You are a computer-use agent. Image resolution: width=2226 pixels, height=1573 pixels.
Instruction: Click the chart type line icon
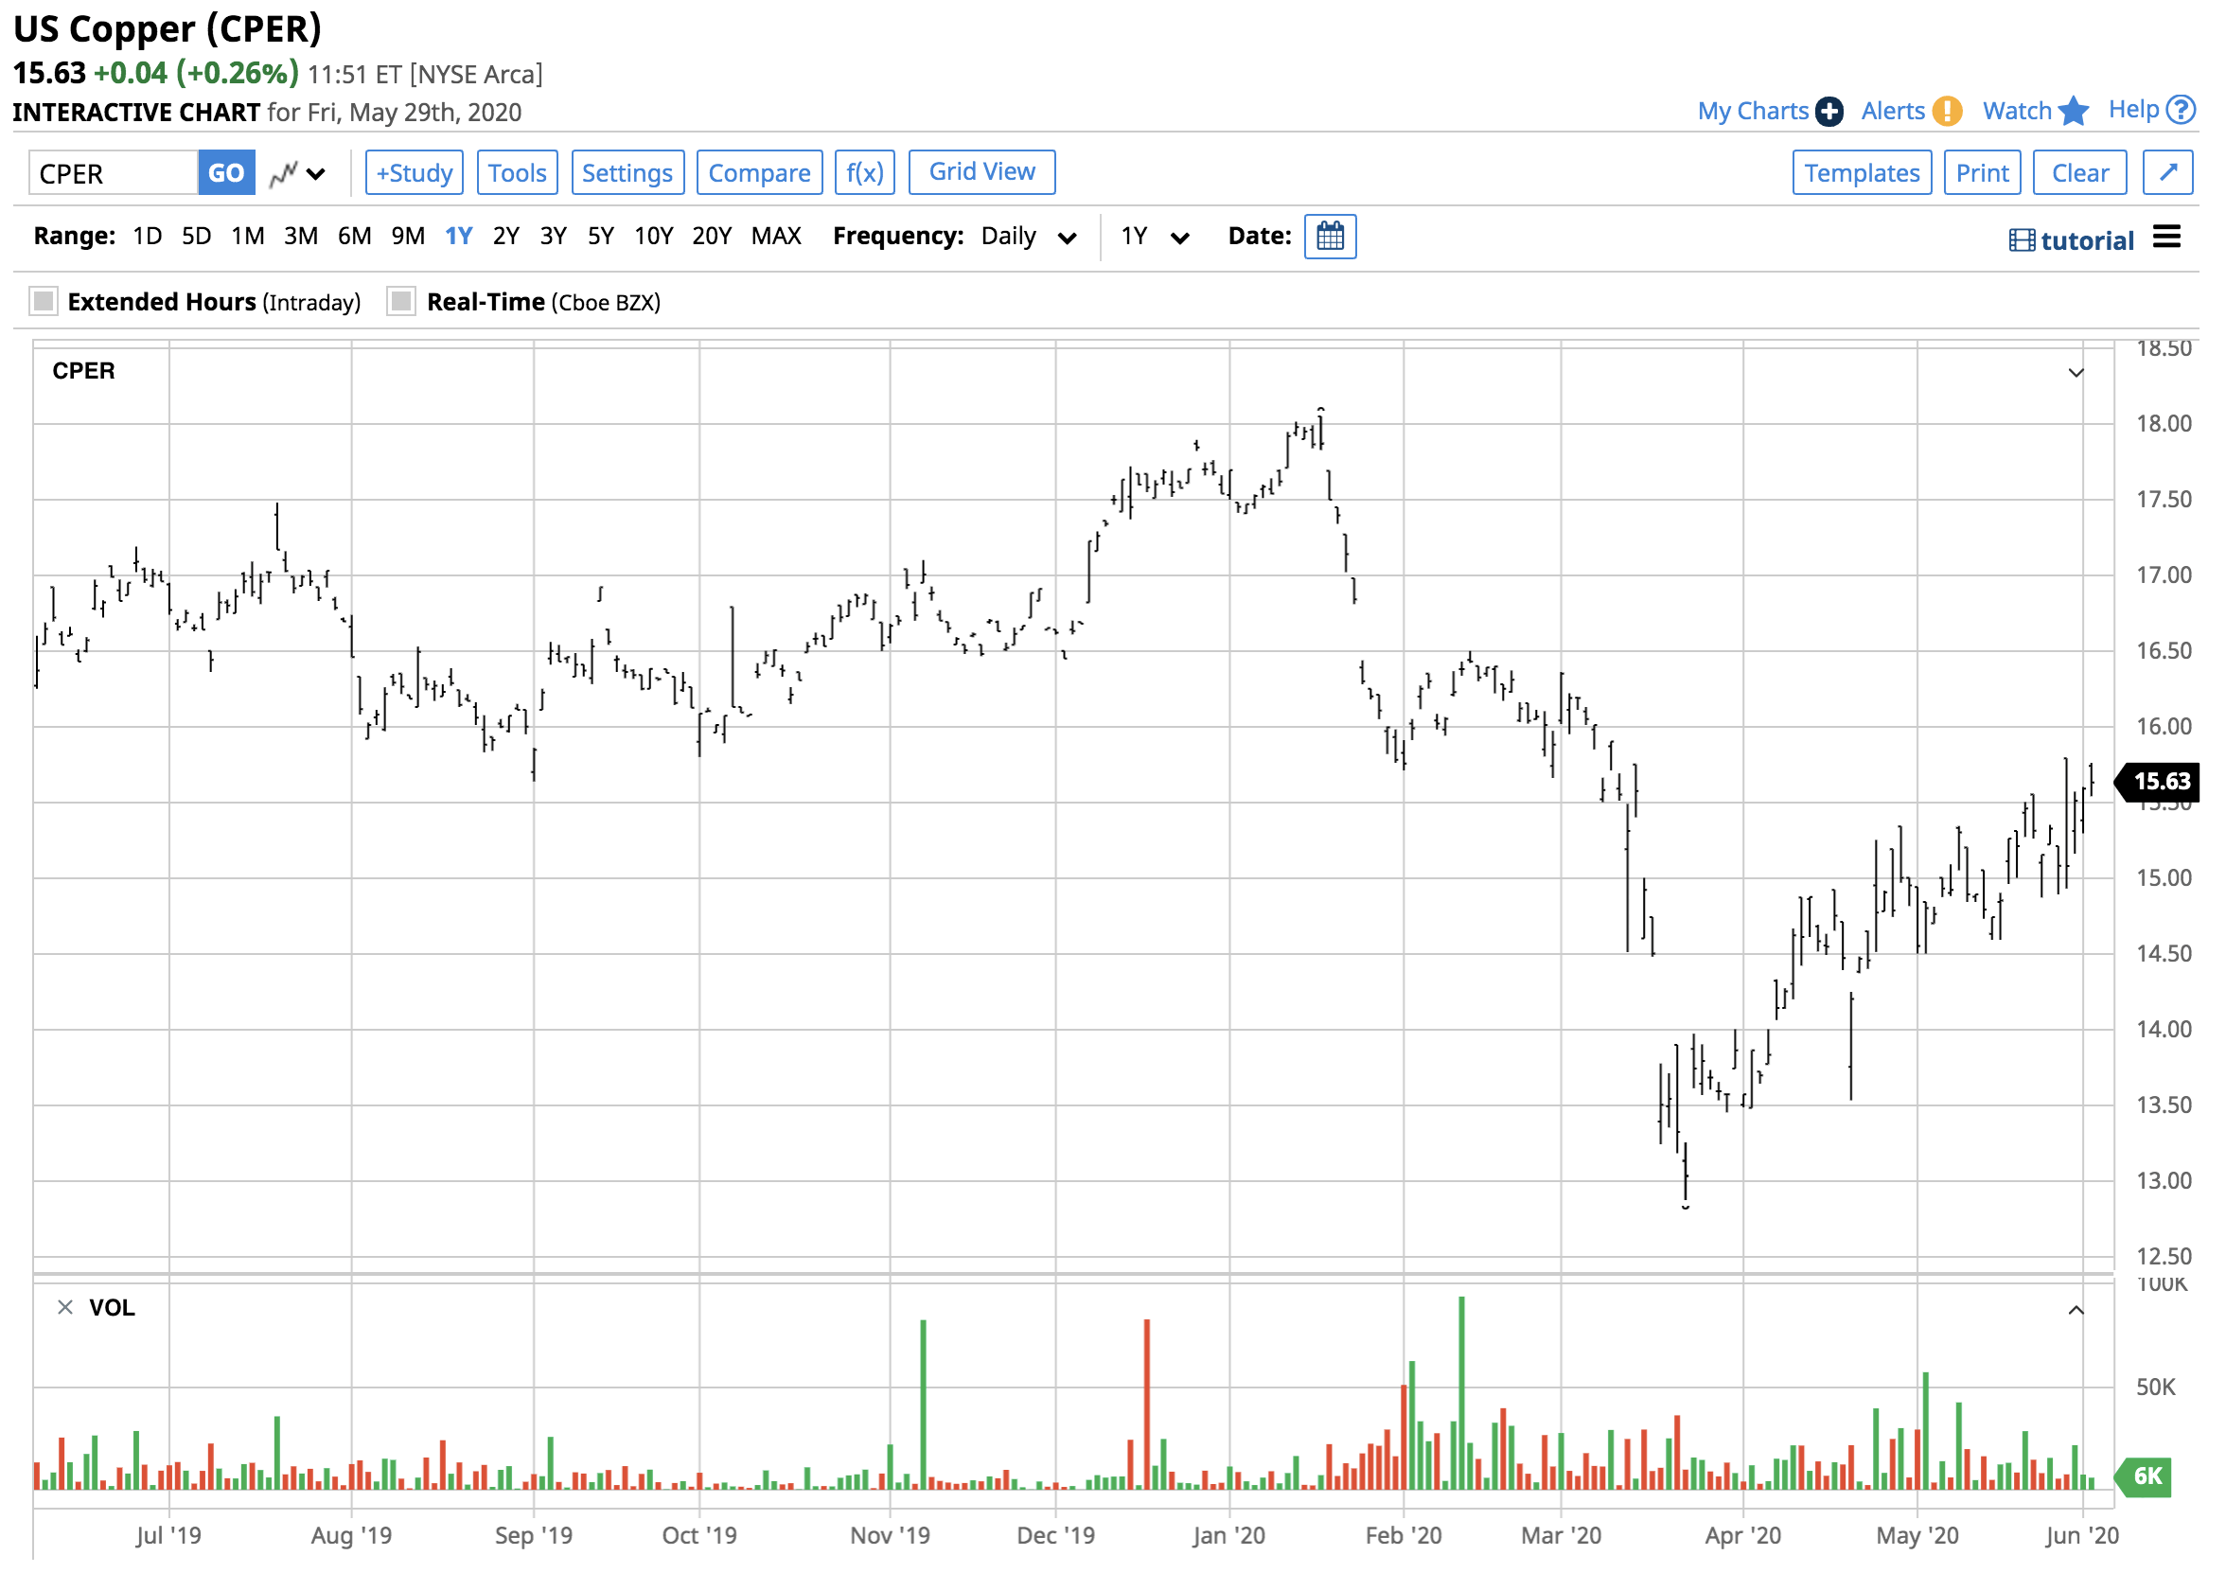pos(284,174)
